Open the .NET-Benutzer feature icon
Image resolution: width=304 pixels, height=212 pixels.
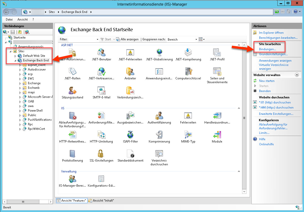coord(102,55)
